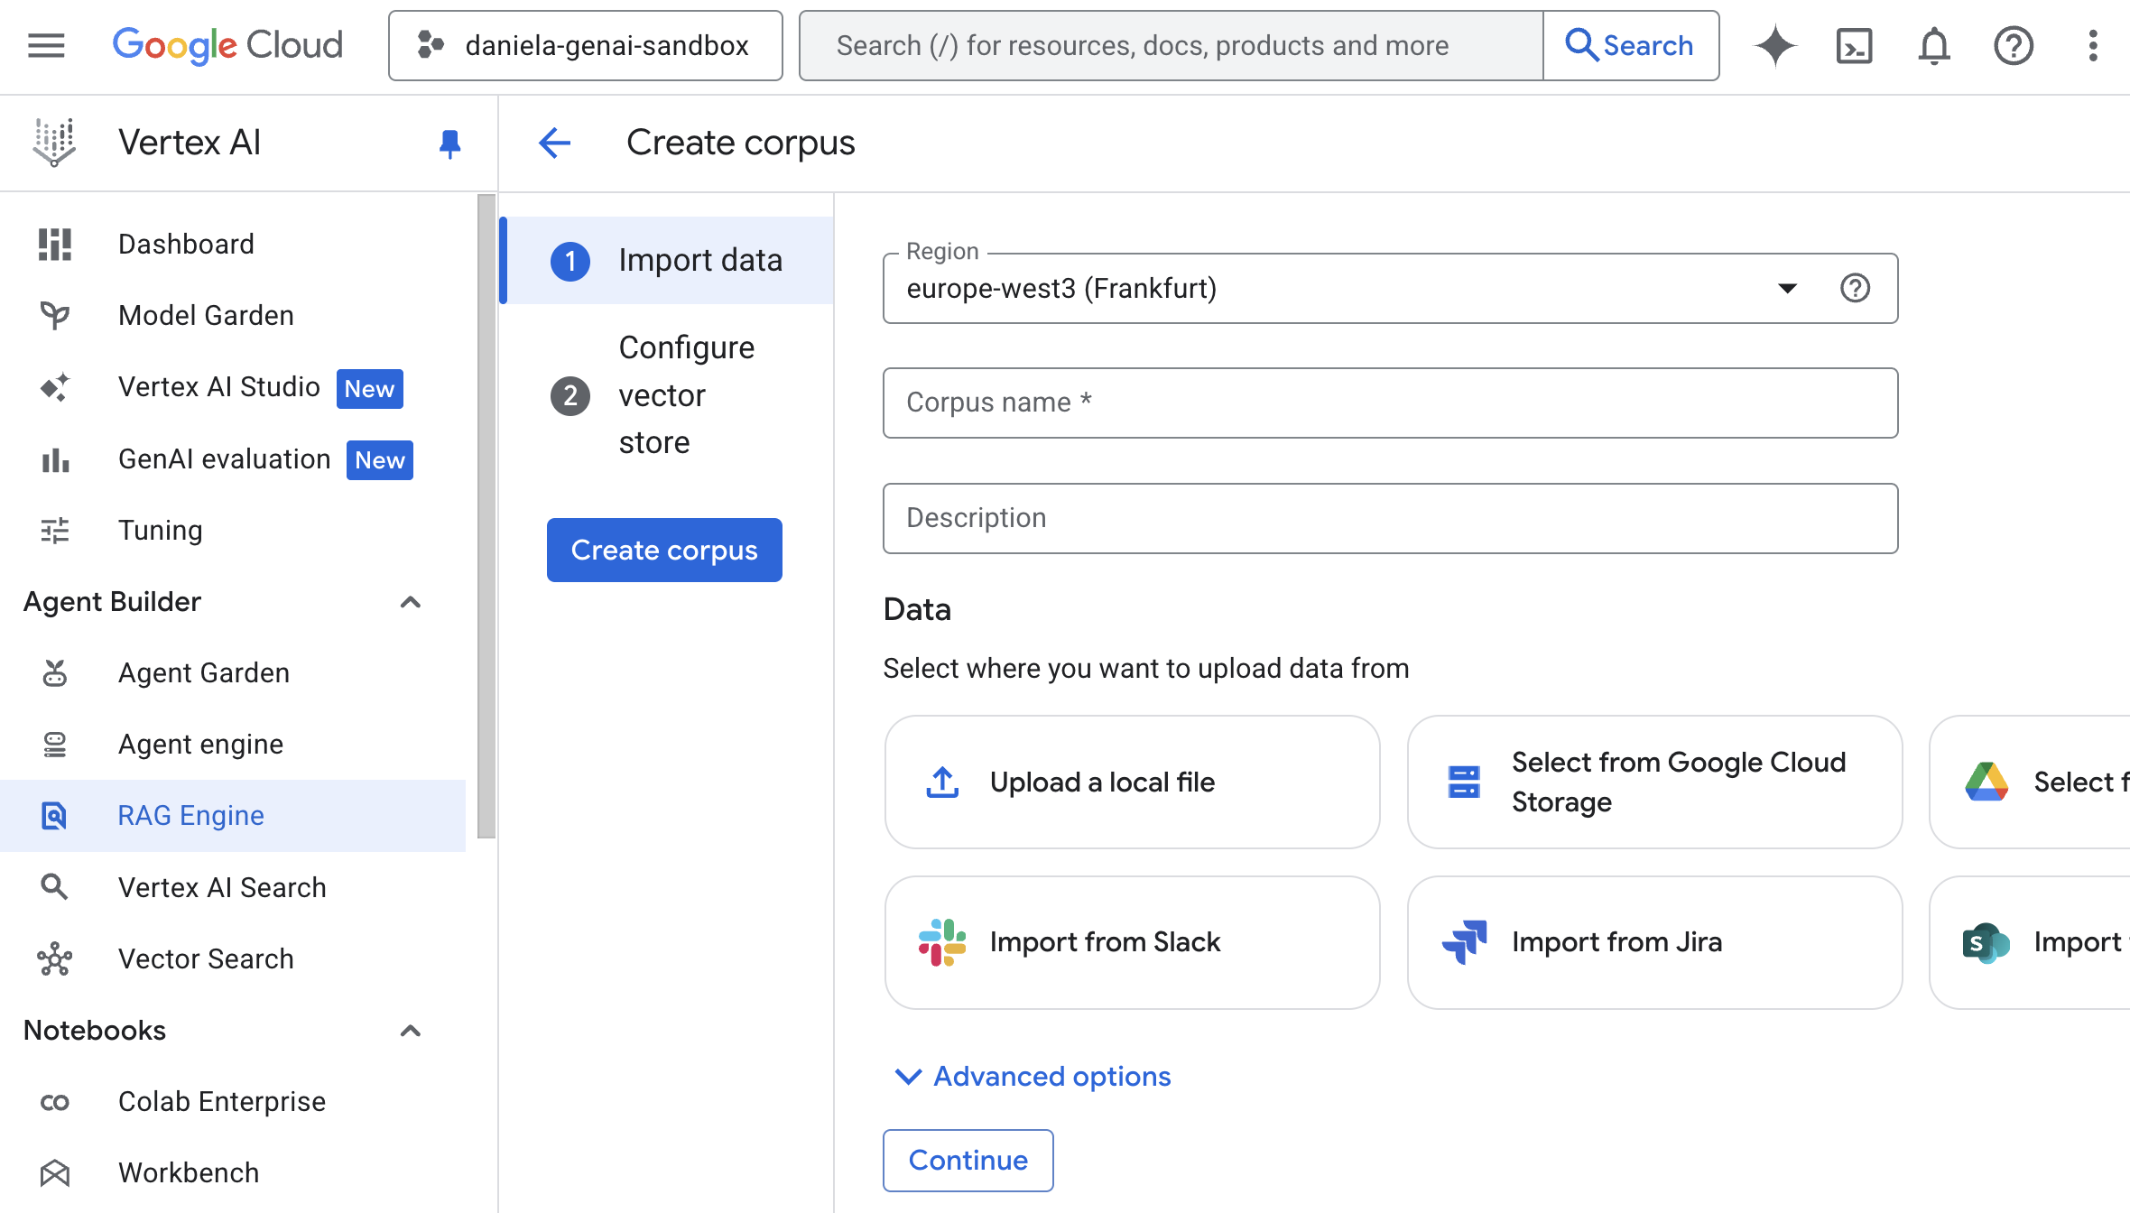Click the sidebar vertical scrollbar

click(486, 516)
